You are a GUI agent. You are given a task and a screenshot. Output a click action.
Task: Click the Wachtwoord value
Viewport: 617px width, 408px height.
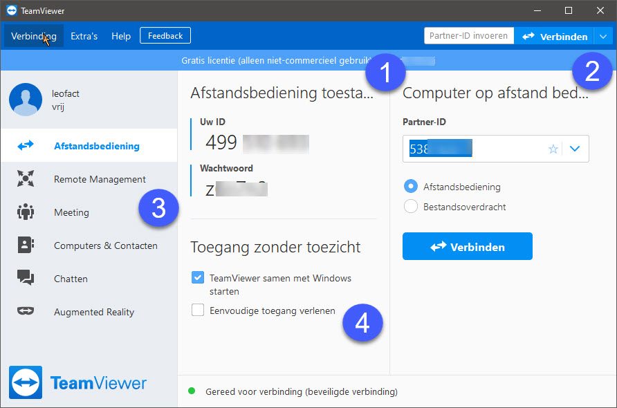237,189
